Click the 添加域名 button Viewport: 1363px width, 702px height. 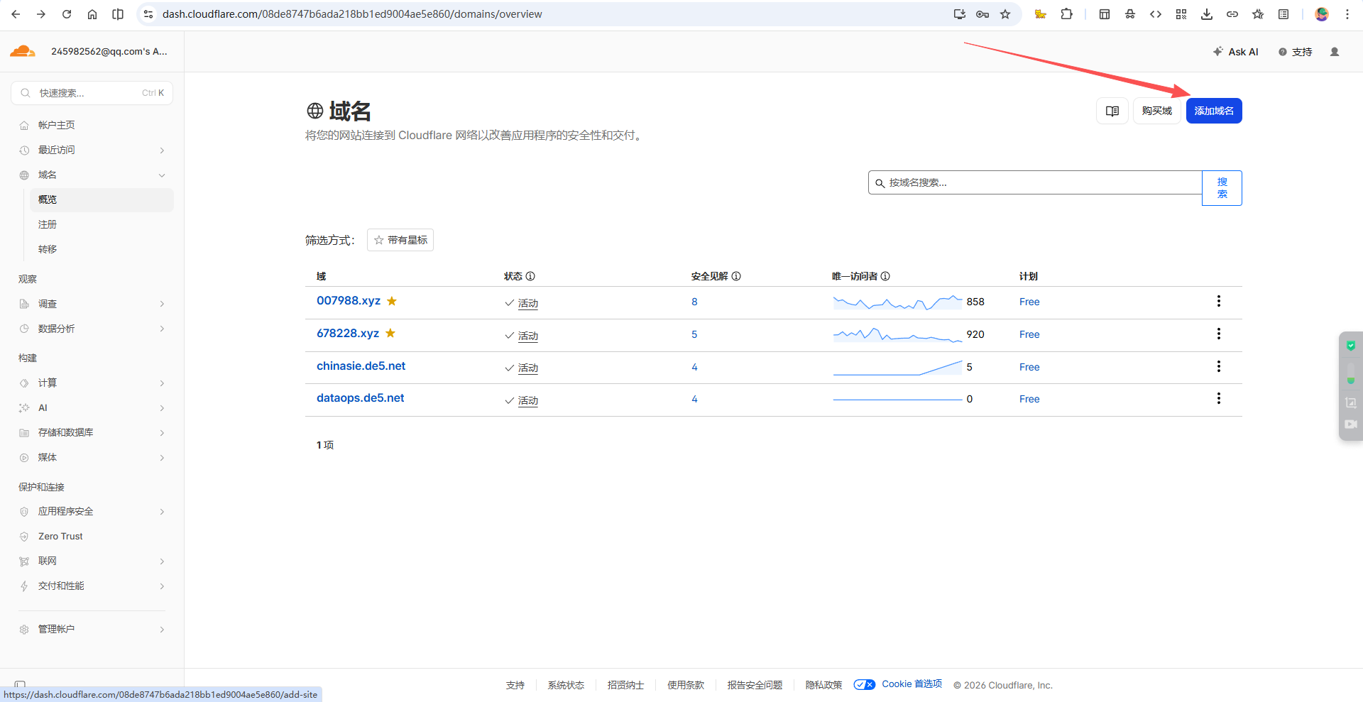(x=1214, y=111)
